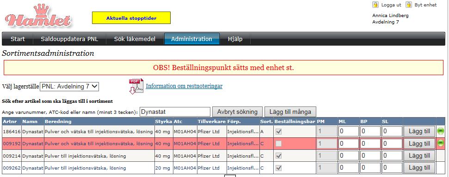The image size is (449, 177).
Task: Open the Välj lagerställe dropdown
Action: click(x=69, y=87)
